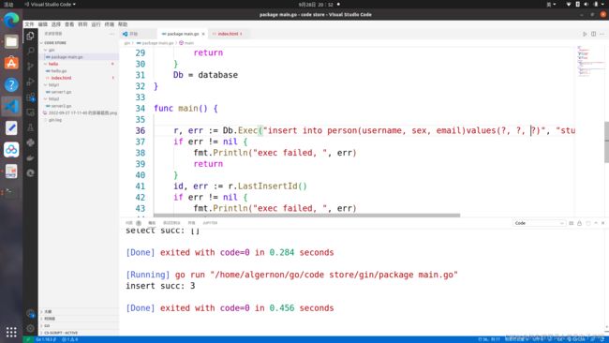
Task: Show Applications grid in the dock
Action: (11, 332)
